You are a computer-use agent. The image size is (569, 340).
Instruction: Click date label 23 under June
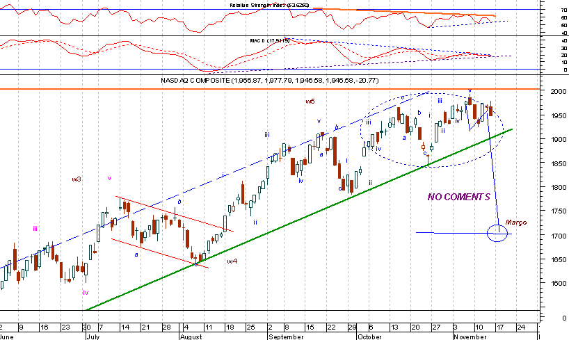click(65, 327)
